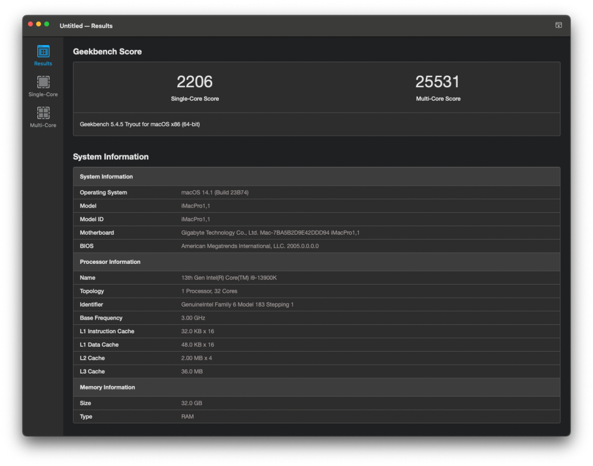593x466 pixels.
Task: Click the Gigabyte Technology motherboard value
Action: [270, 232]
